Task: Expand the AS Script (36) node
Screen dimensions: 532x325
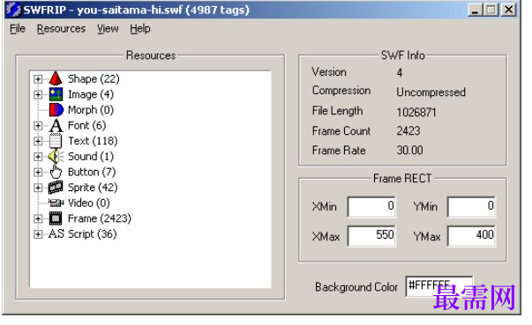Action: 38,234
